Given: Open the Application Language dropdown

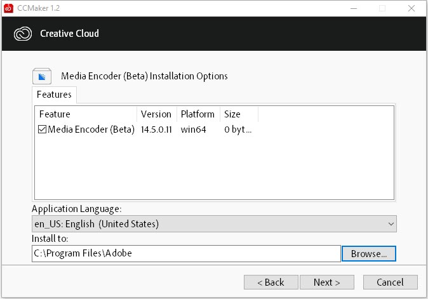Looking at the screenshot, I should 214,223.
